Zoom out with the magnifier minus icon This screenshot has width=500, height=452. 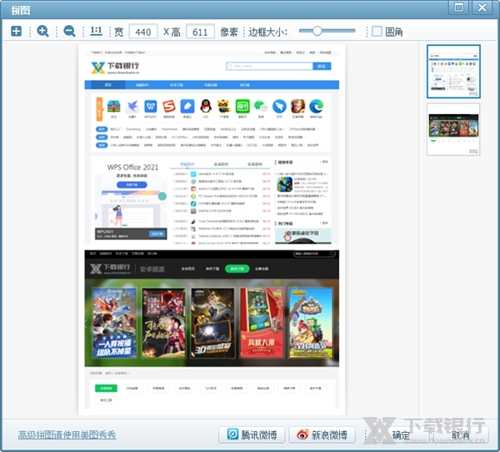tap(69, 32)
